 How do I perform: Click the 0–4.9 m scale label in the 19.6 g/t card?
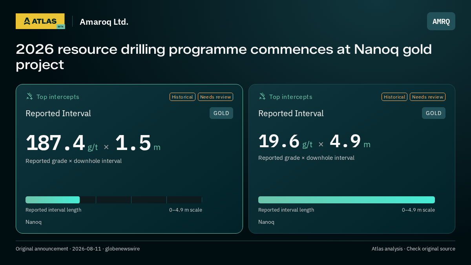coord(418,210)
